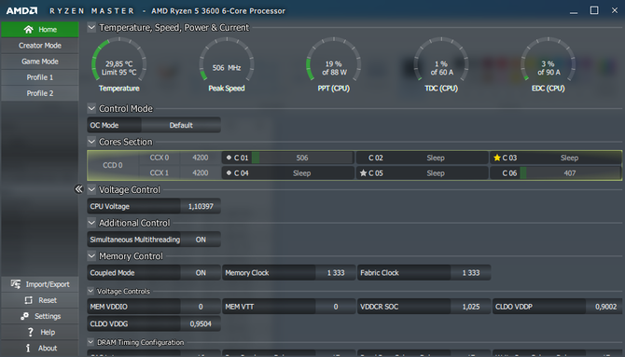
Task: Select Profile 1
Action: (x=40, y=77)
